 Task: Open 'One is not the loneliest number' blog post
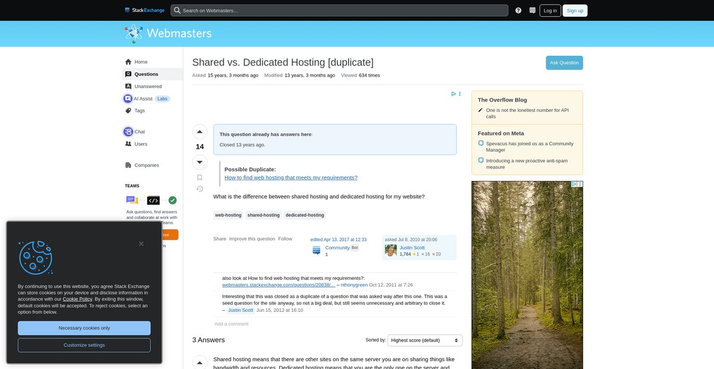[x=527, y=113]
